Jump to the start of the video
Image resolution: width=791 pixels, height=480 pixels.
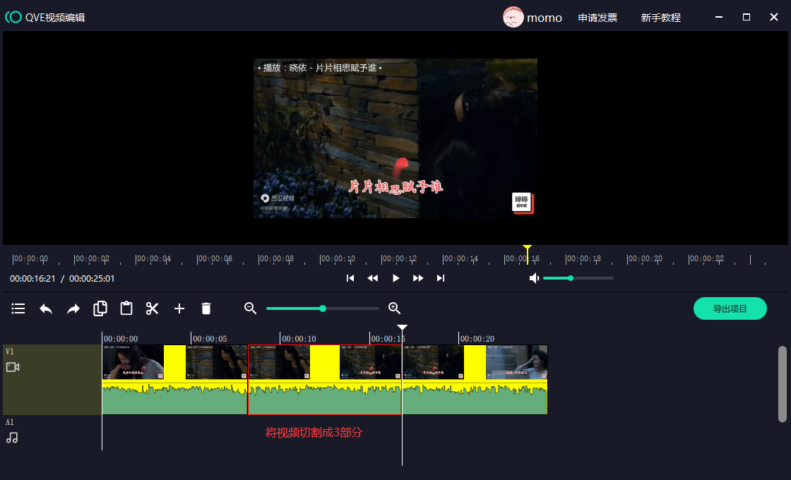(x=350, y=278)
